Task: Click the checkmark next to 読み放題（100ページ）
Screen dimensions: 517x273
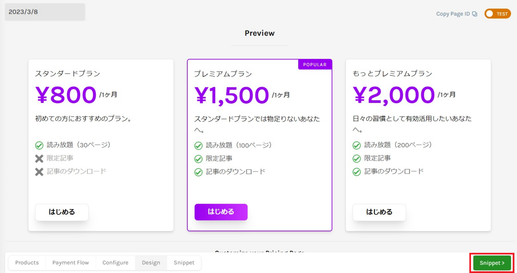Action: pos(198,146)
